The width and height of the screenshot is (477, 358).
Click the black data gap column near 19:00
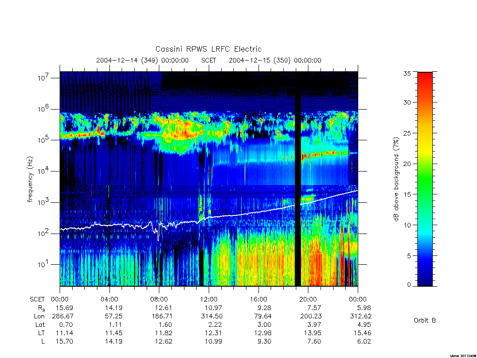pos(298,179)
